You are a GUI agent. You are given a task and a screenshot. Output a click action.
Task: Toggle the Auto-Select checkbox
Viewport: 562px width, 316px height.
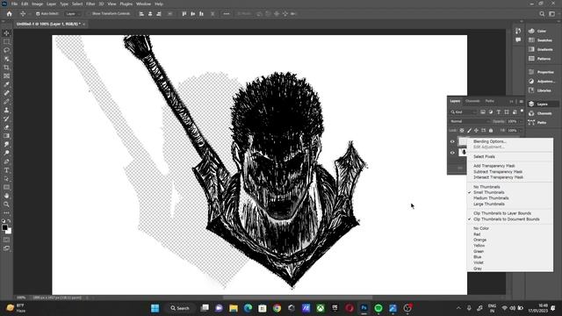(x=38, y=14)
